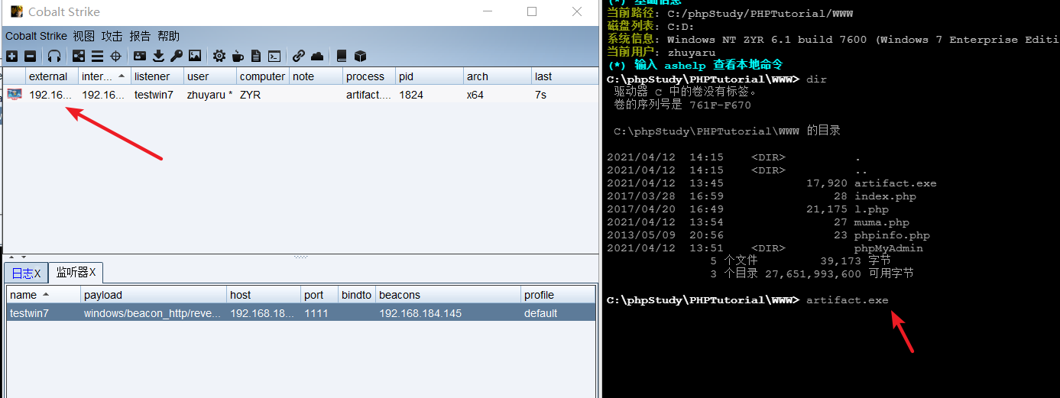Switch to the 日志X tab
The width and height of the screenshot is (1060, 398).
tap(26, 273)
